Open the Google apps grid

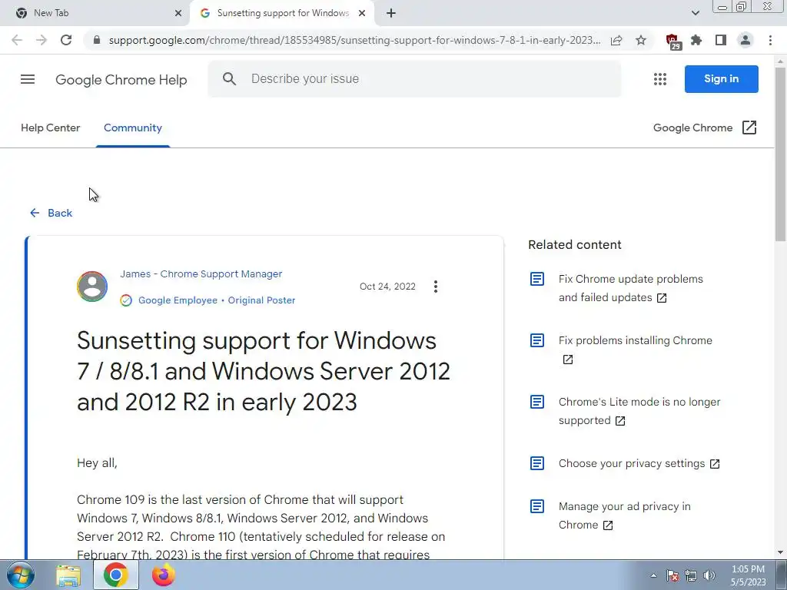660,79
